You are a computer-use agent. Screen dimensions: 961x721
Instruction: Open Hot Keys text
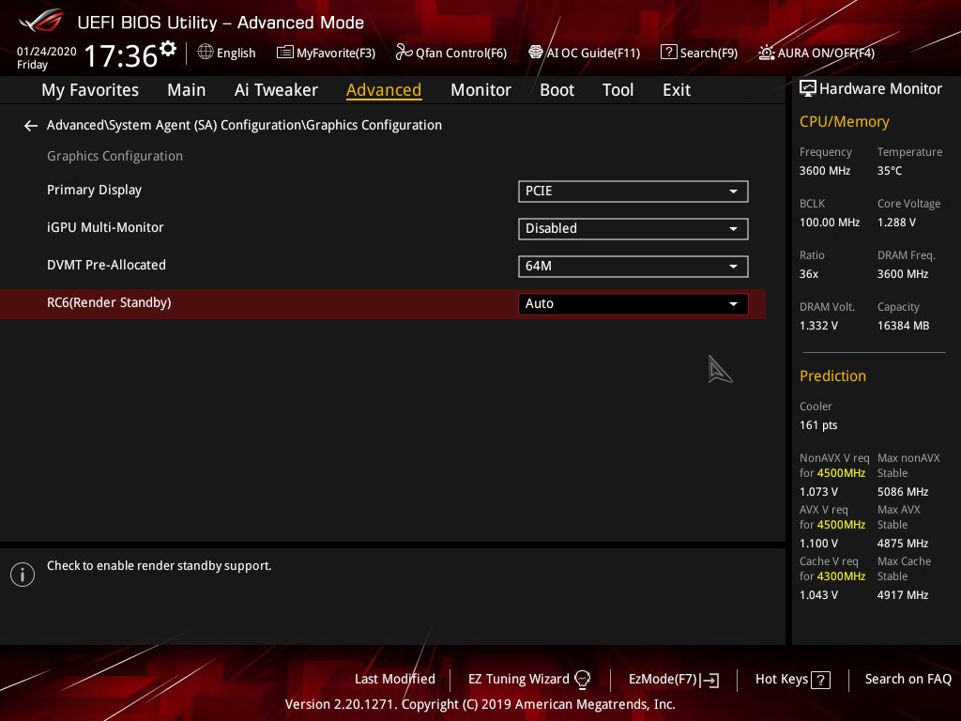(782, 679)
